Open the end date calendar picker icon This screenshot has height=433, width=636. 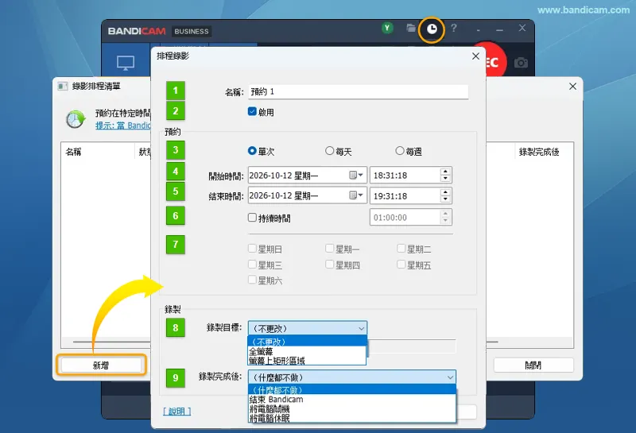click(x=355, y=195)
